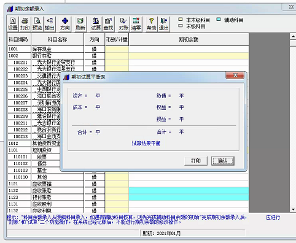
Task: Click the 科目编码 column header
Action: point(19,39)
